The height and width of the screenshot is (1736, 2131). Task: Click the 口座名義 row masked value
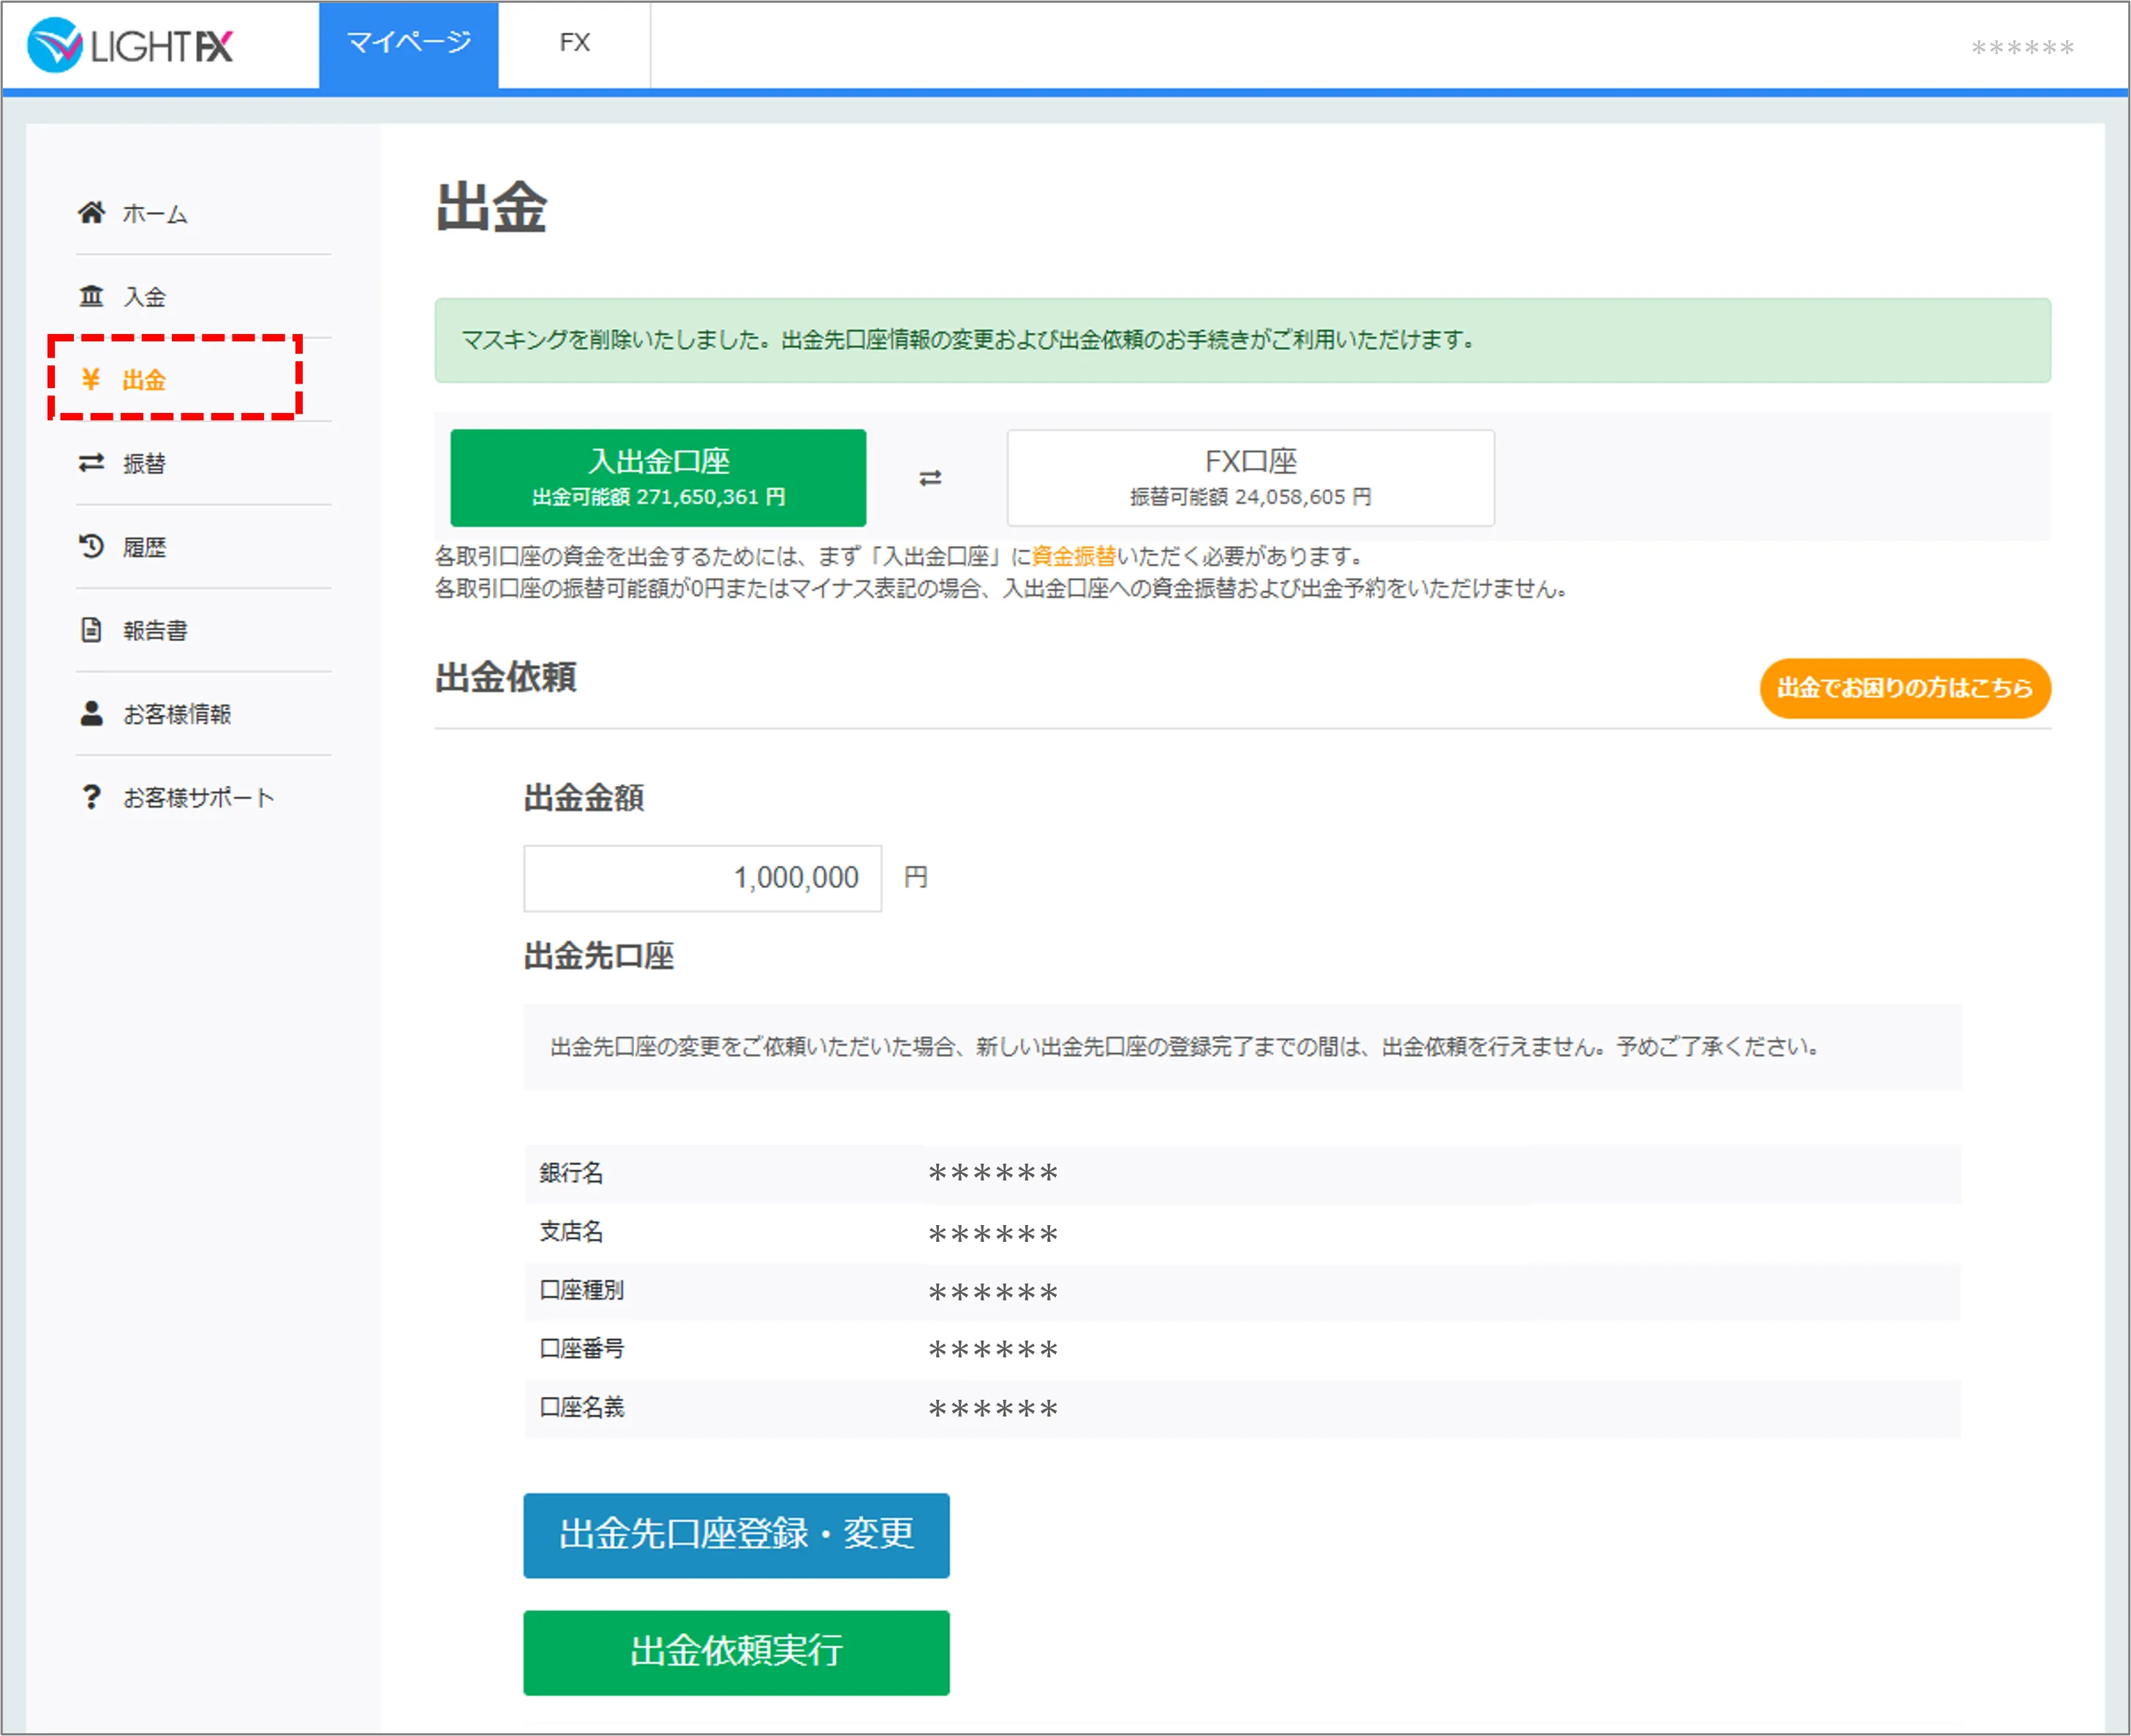(992, 1409)
